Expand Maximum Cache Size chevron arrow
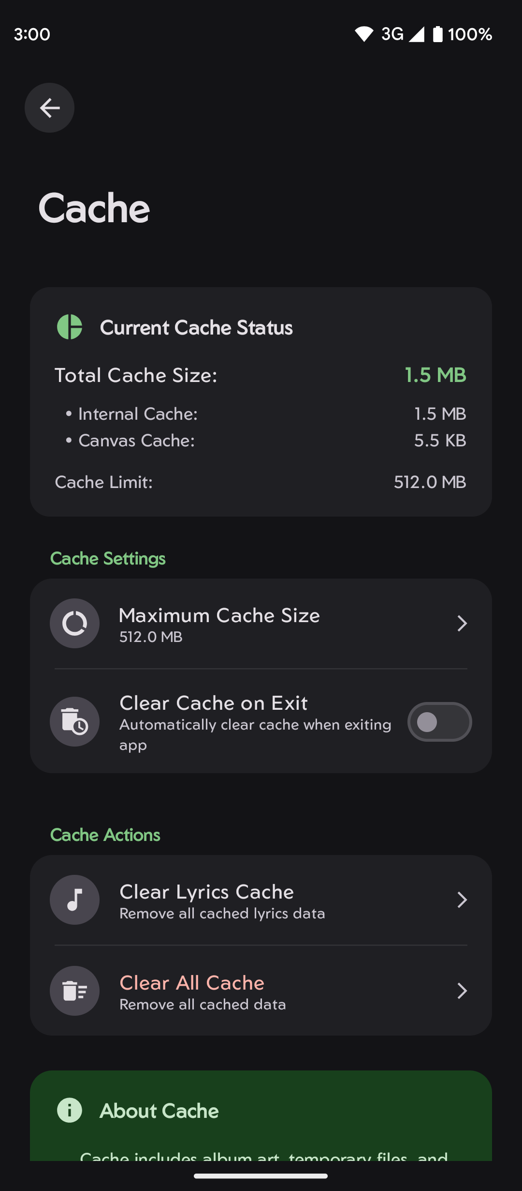This screenshot has width=522, height=1191. (x=462, y=623)
